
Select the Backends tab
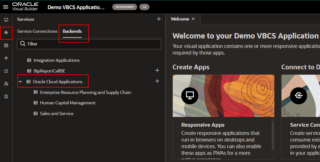[x=72, y=31]
